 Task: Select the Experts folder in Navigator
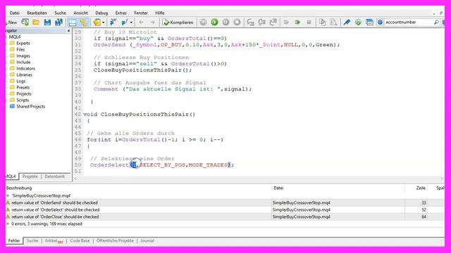click(x=23, y=43)
